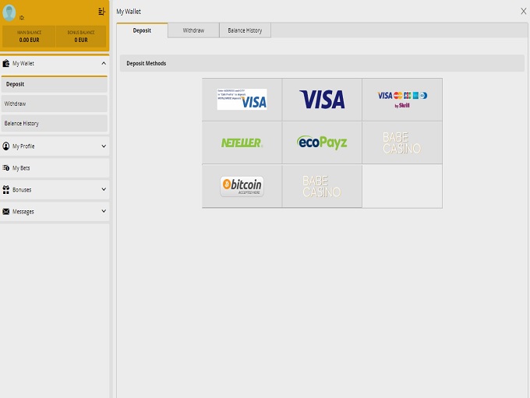530x398 pixels.
Task: Select the plain Visa deposit method
Action: click(322, 99)
